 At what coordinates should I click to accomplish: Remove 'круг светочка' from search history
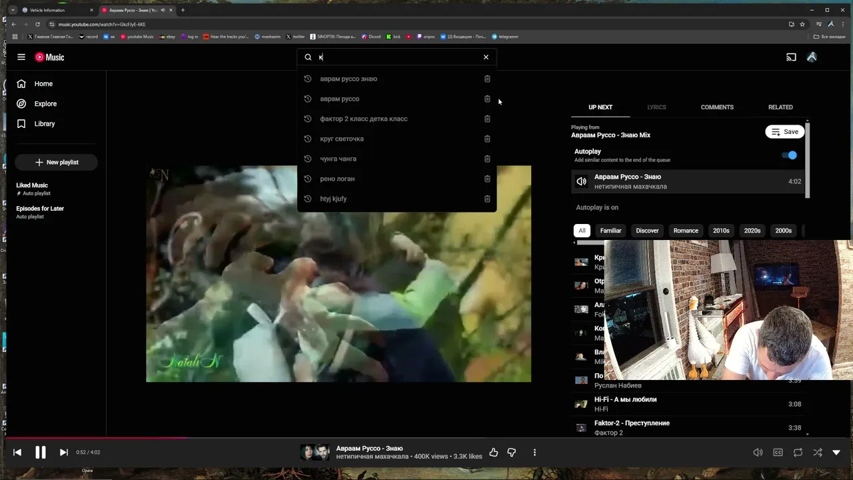coord(487,139)
